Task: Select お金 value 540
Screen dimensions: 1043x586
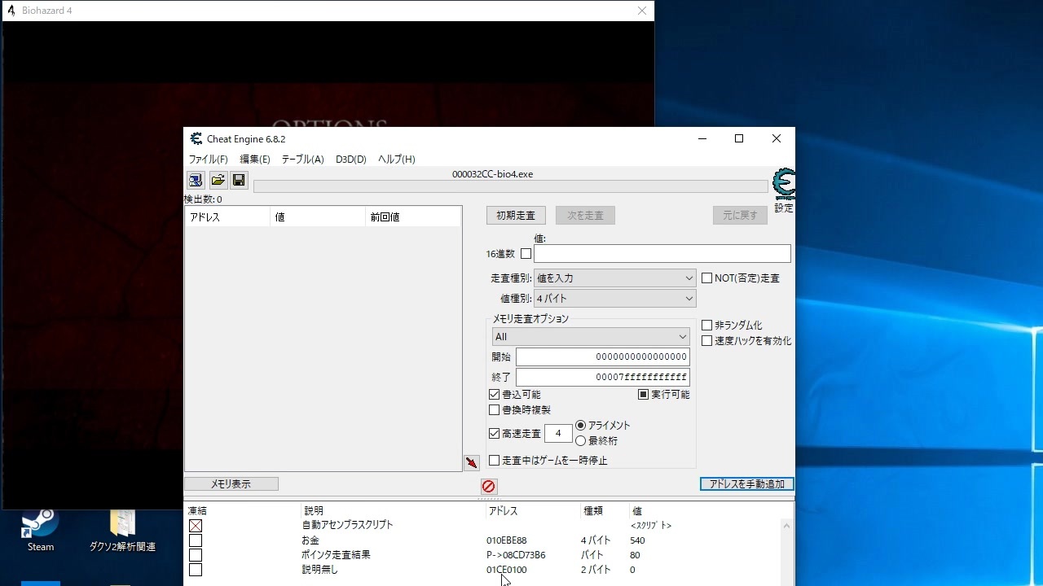Action: (637, 540)
